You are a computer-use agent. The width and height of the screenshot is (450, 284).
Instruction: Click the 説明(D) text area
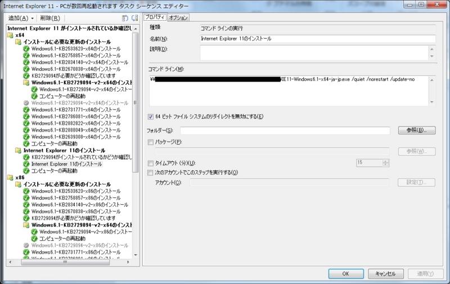[314, 53]
